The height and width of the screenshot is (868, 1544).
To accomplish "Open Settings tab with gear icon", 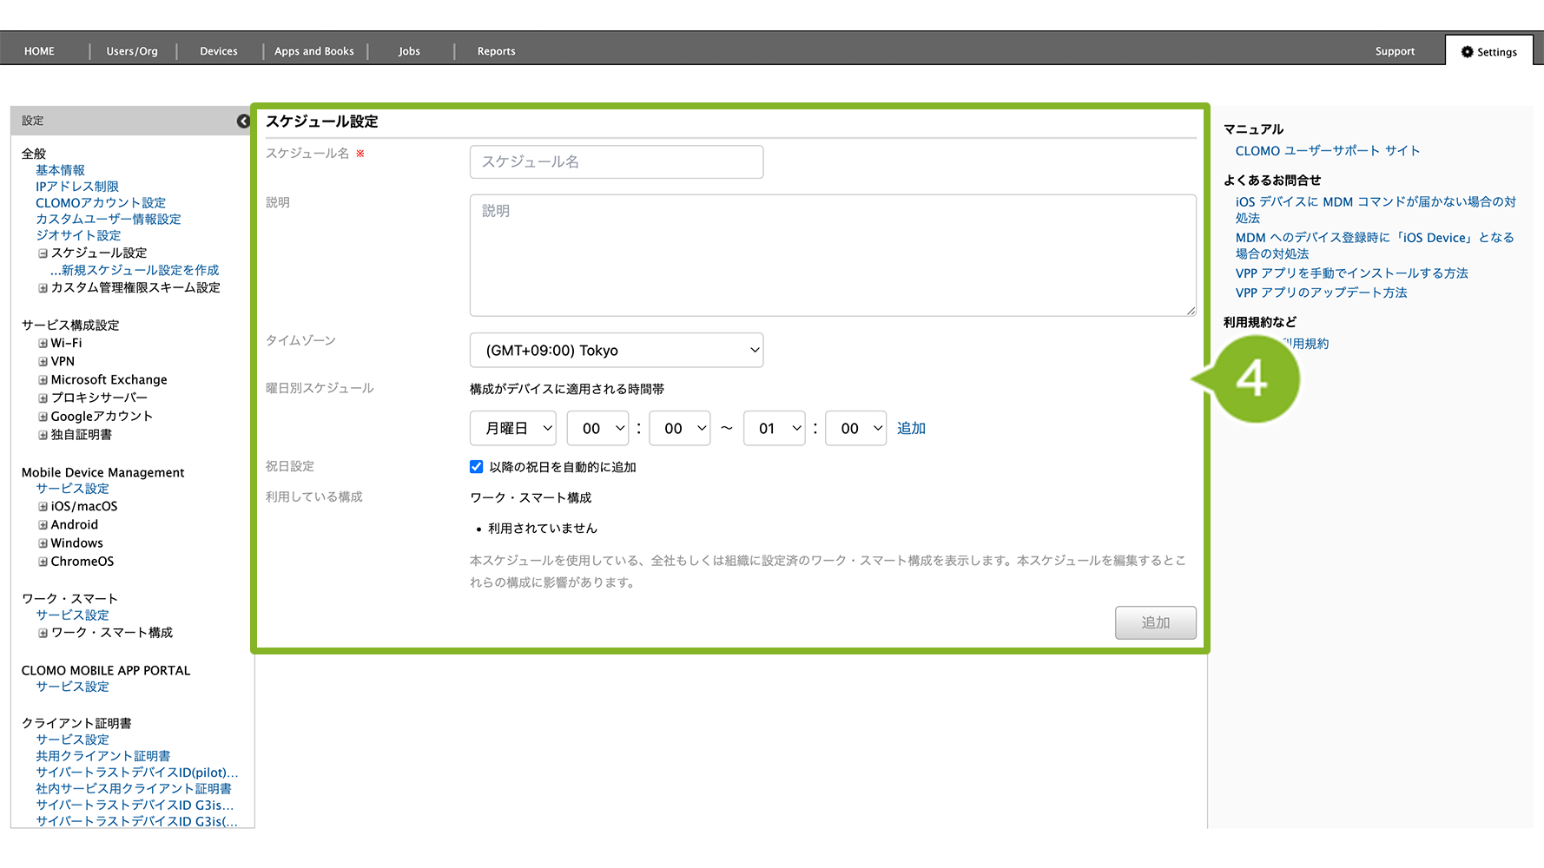I will click(x=1488, y=52).
